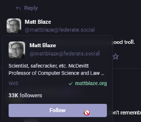Click the Follow button
Screen dimensions: 141x122
pyautogui.click(x=58, y=110)
